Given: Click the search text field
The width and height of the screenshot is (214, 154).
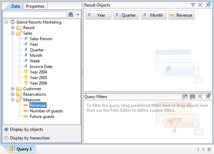Looking at the screenshot, I should (x=34, y=15).
